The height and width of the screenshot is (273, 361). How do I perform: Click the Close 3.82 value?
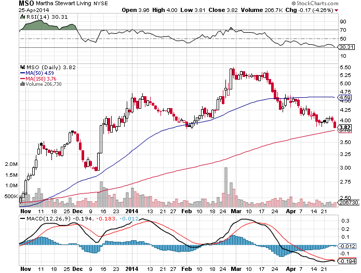click(x=223, y=10)
